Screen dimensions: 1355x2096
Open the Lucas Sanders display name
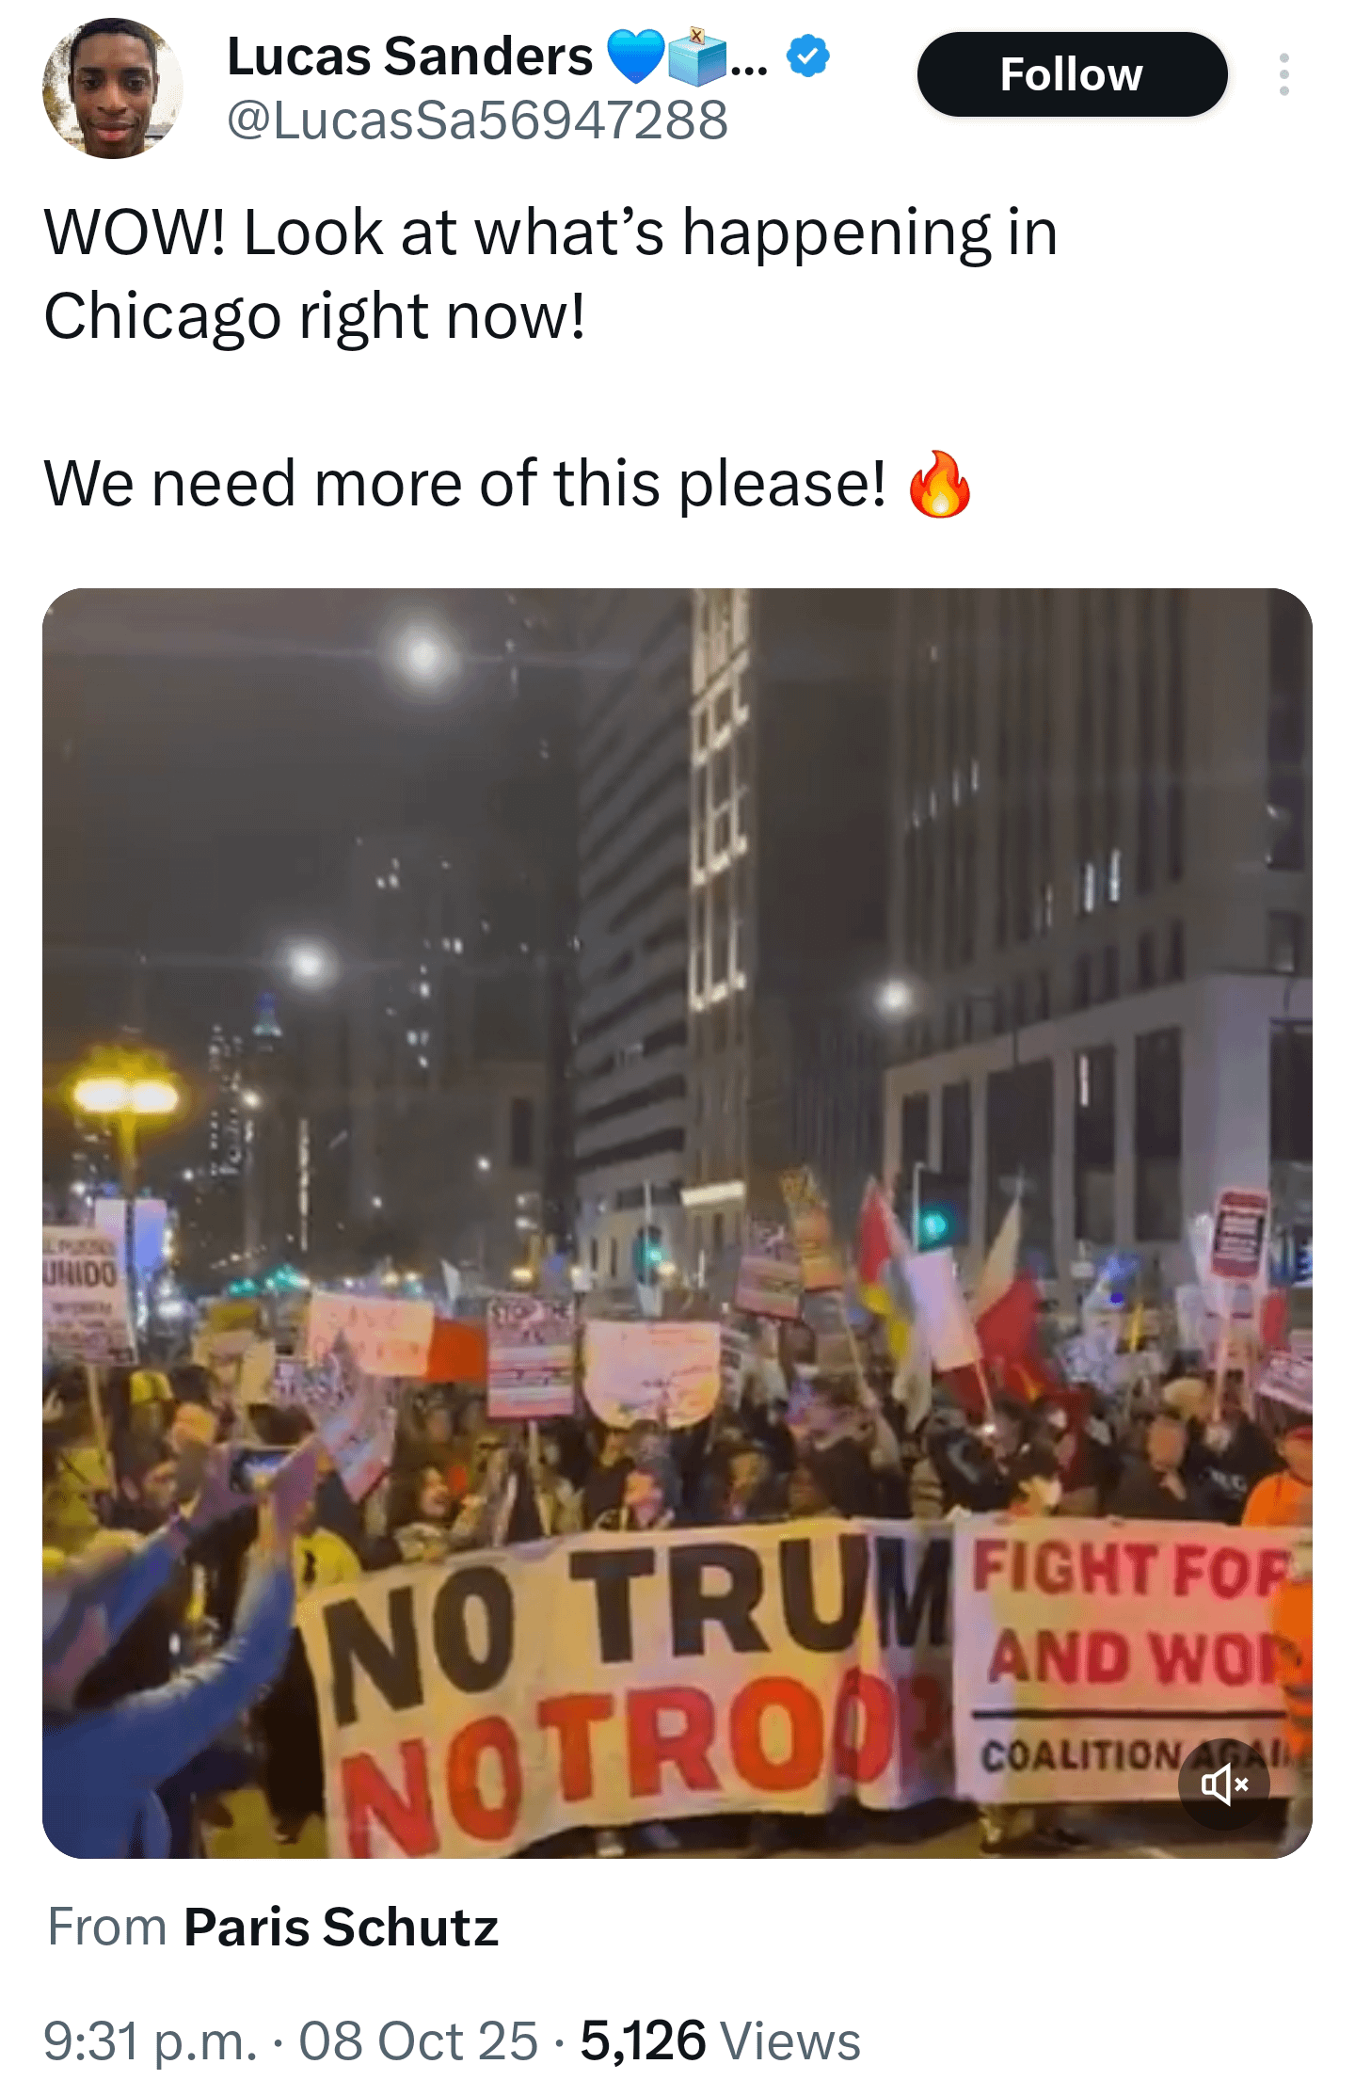coord(410,56)
